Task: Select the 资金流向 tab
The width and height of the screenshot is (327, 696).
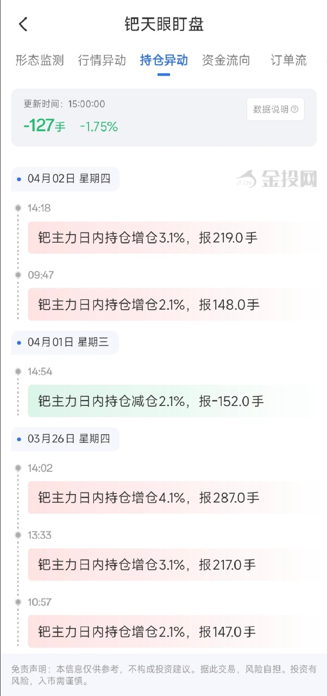Action: [227, 61]
